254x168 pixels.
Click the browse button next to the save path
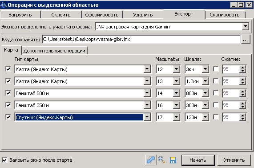click(x=245, y=39)
